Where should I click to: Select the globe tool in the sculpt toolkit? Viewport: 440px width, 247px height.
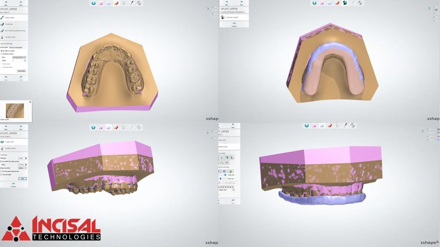pos(227,157)
